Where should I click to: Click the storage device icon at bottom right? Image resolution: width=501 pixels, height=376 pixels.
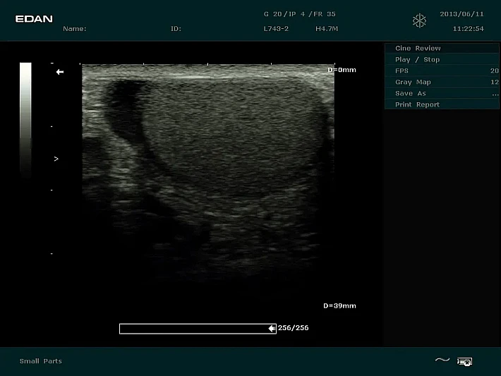[x=464, y=361]
